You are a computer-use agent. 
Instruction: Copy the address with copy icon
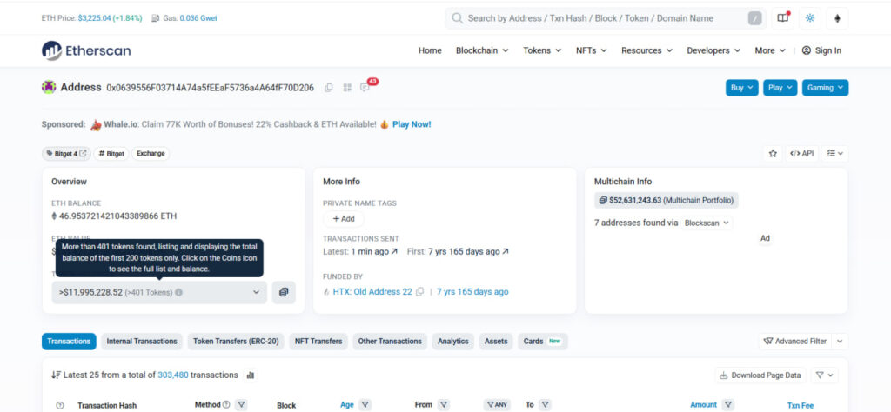(x=328, y=88)
